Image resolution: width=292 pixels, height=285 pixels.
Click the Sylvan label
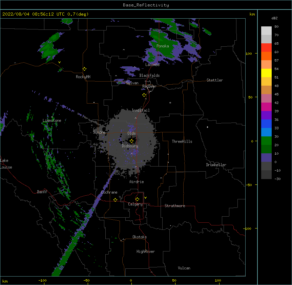coord(132,83)
